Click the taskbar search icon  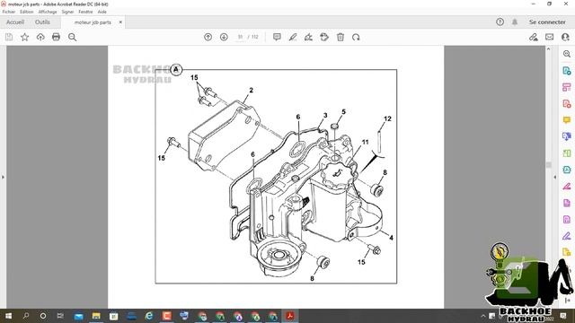pos(26,316)
